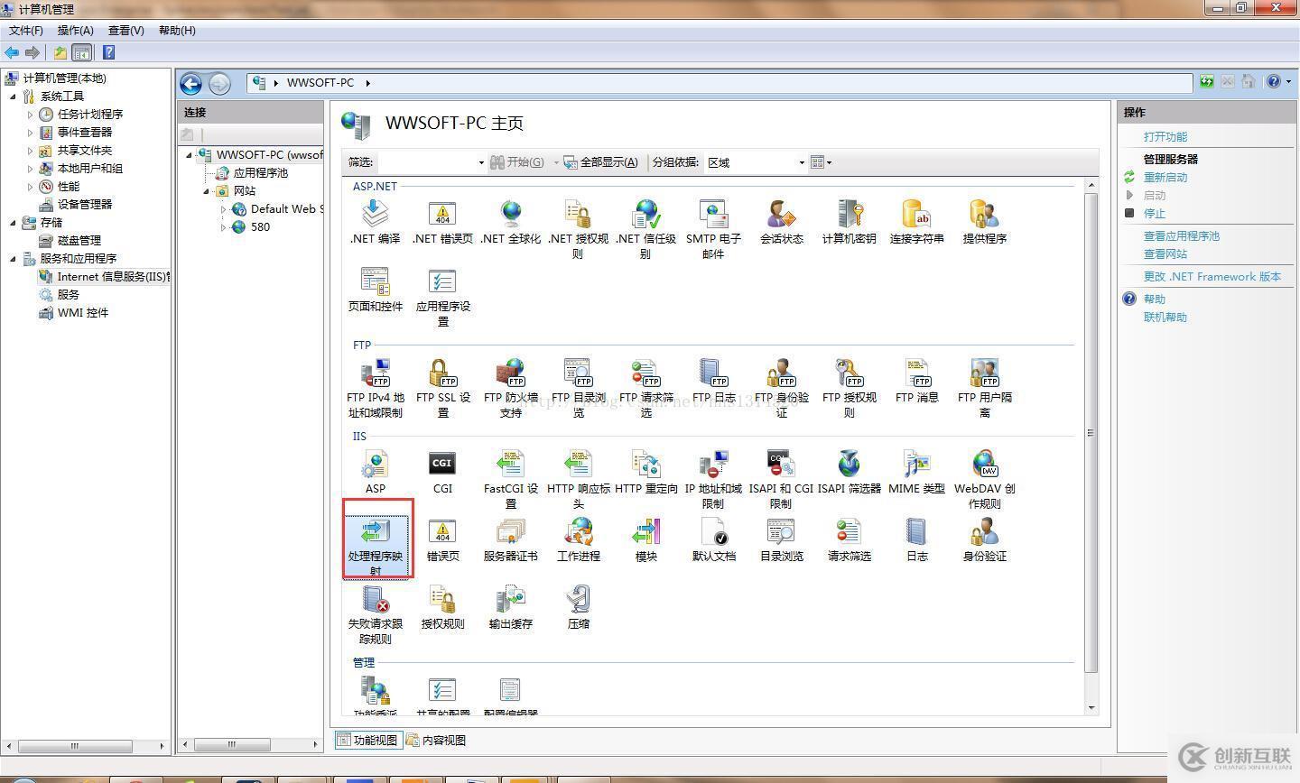Expand the 任务计划程序 node
This screenshot has height=783, width=1300.
click(x=31, y=115)
